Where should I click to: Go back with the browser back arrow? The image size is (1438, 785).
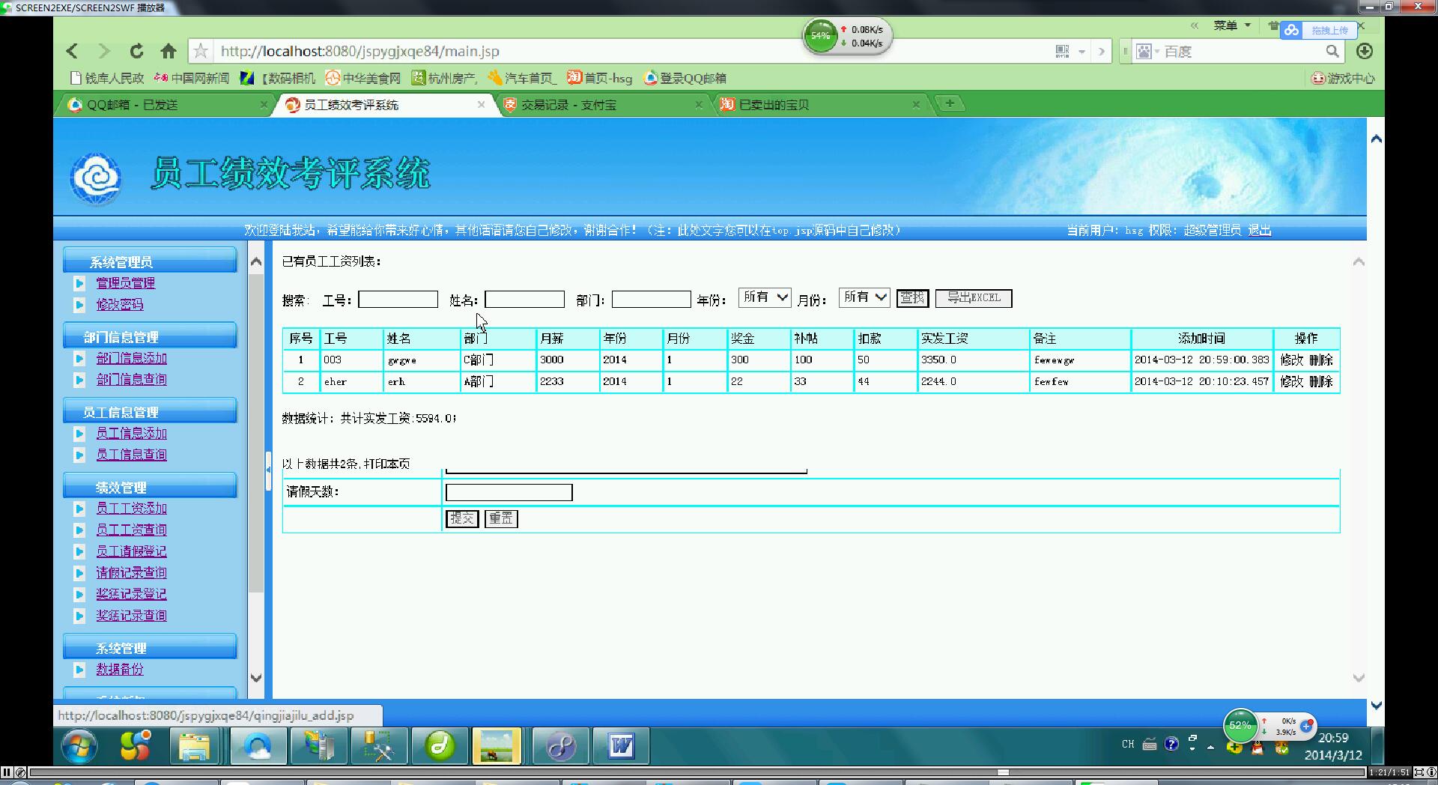click(x=72, y=51)
